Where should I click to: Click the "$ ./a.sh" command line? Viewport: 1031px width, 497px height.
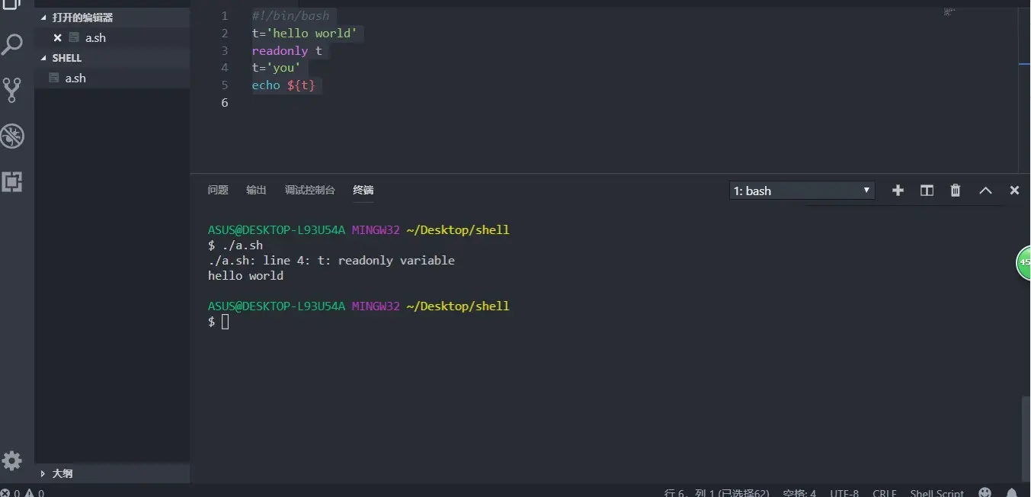235,245
